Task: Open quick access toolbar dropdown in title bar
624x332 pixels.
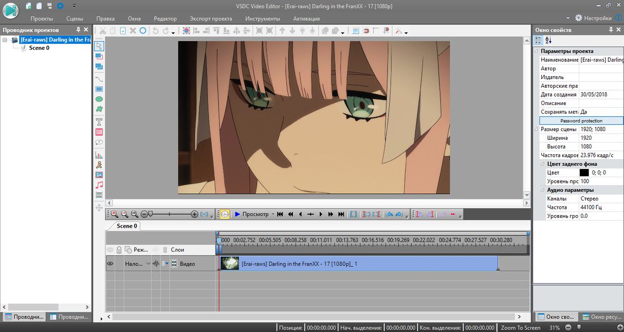Action: click(x=74, y=6)
